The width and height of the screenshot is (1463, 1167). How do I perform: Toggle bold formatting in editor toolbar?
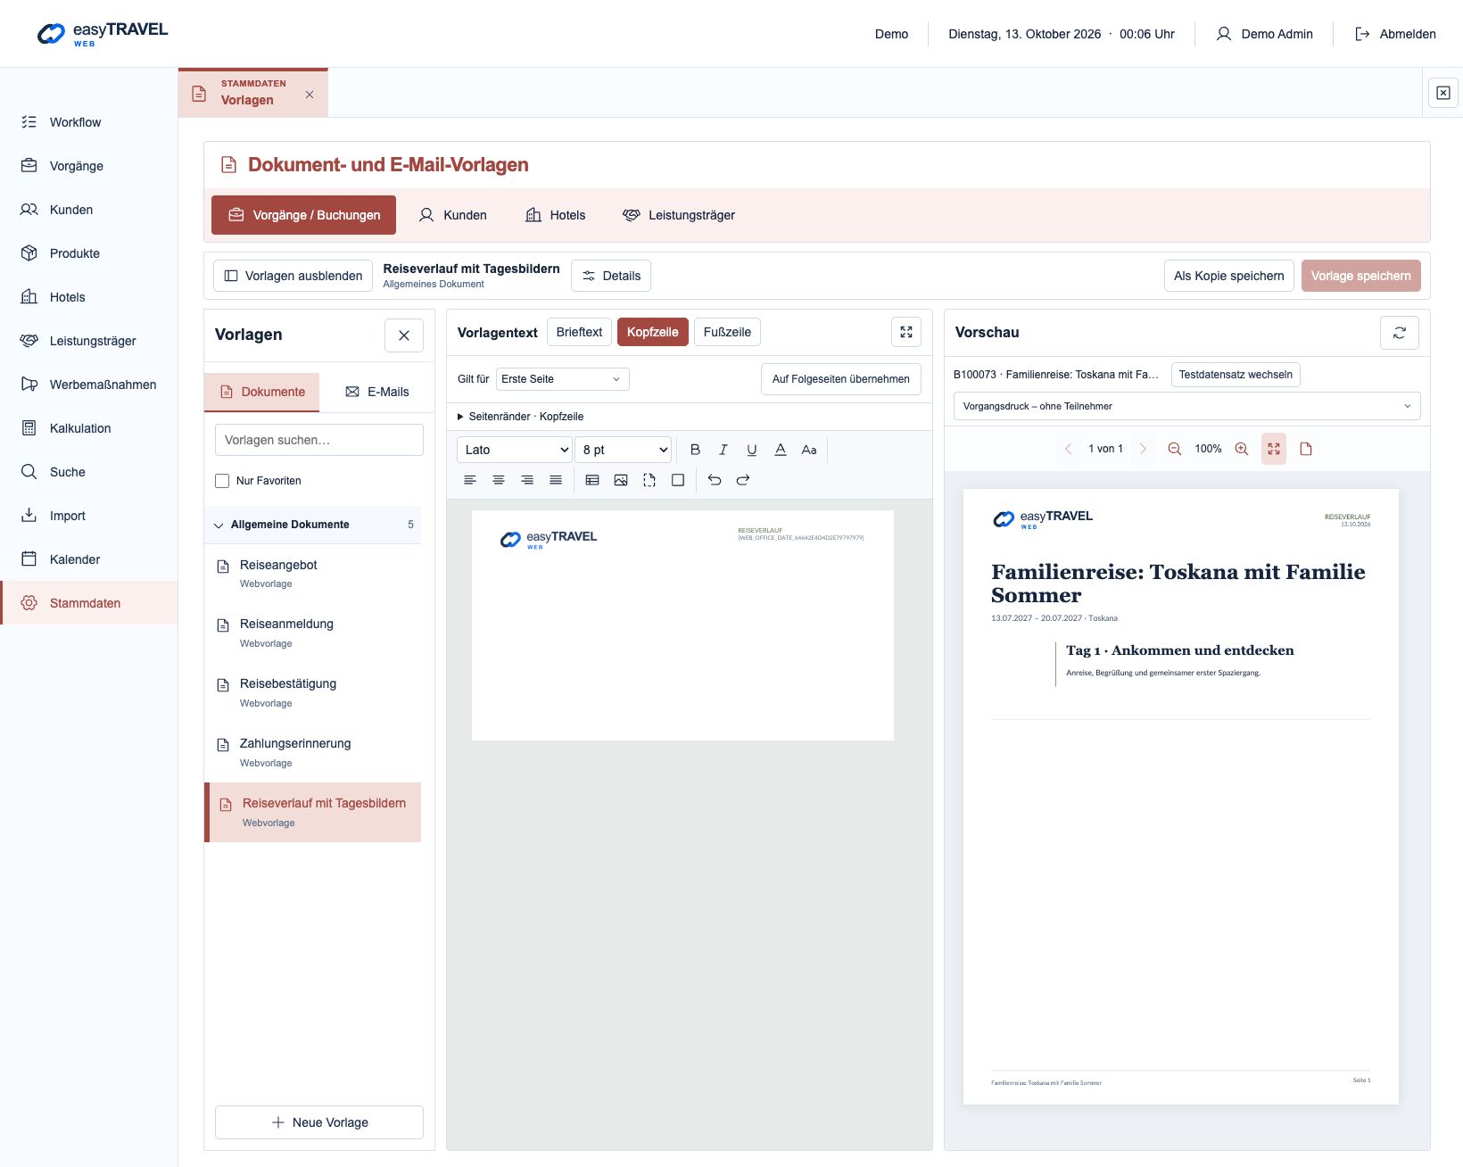(695, 450)
